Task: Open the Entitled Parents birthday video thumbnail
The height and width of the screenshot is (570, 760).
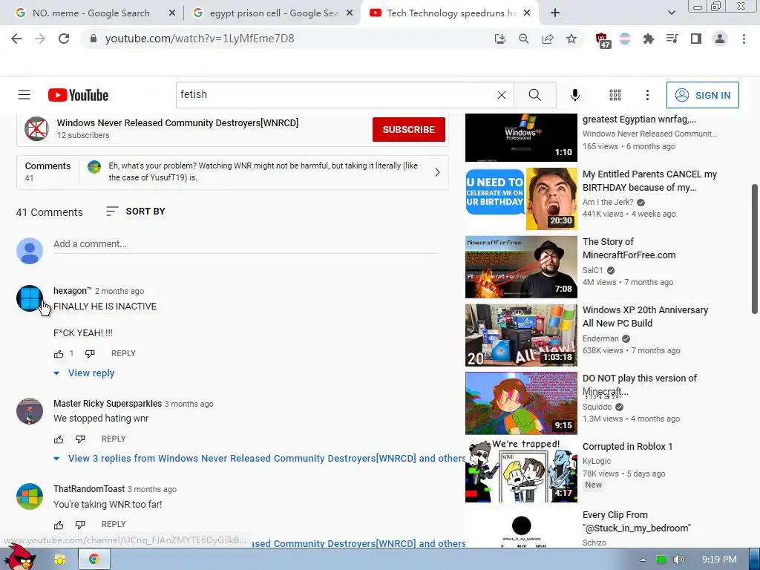Action: tap(521, 199)
